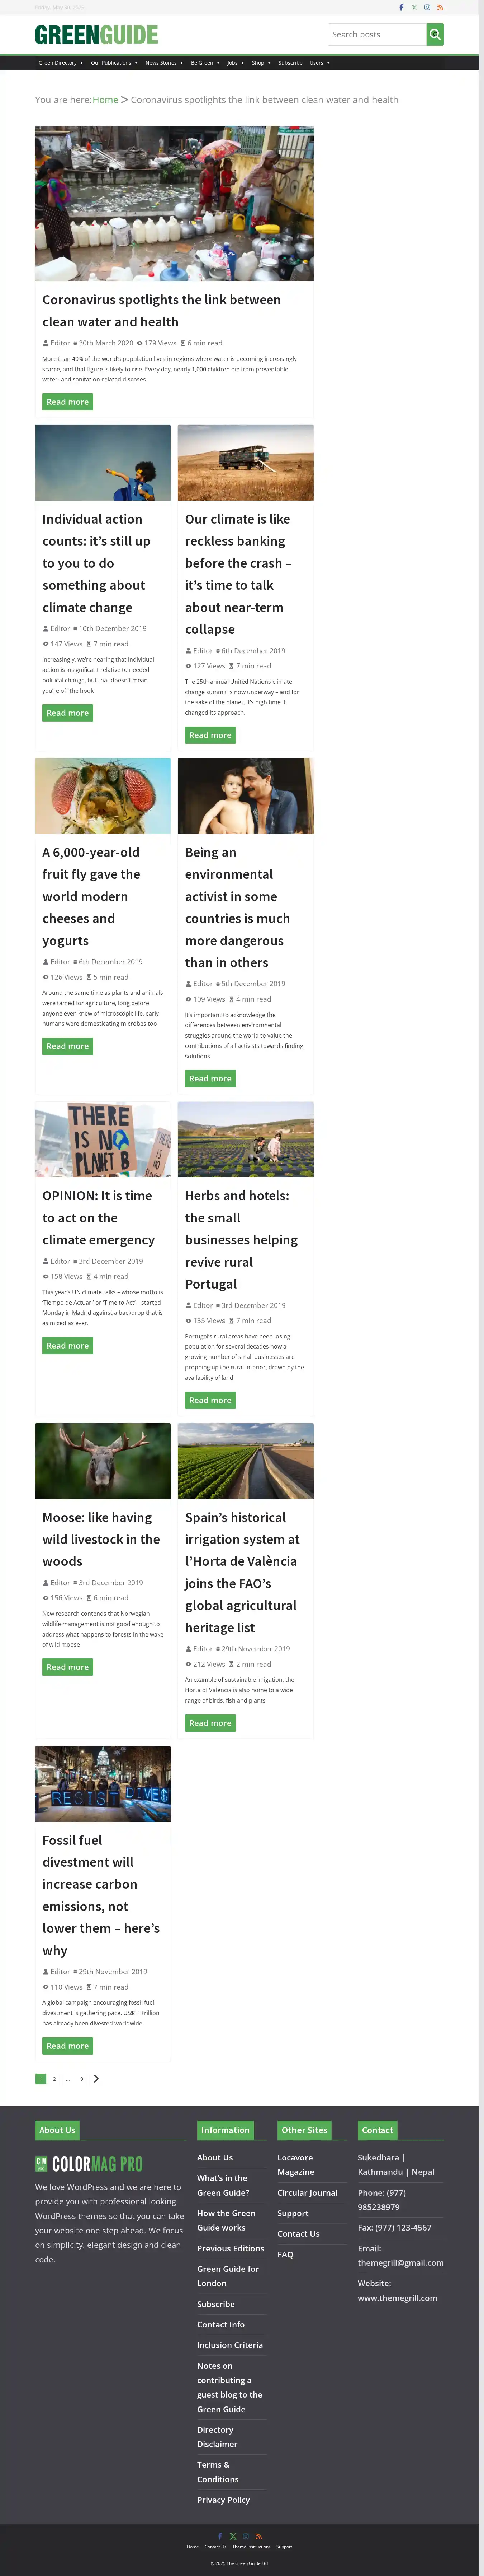Click the green search magnifier button
484x2576 pixels.
click(x=435, y=34)
